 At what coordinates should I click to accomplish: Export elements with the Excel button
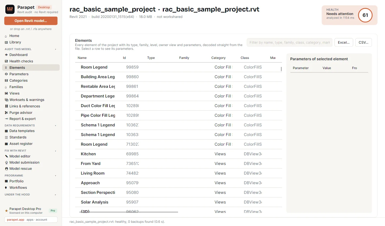click(344, 42)
